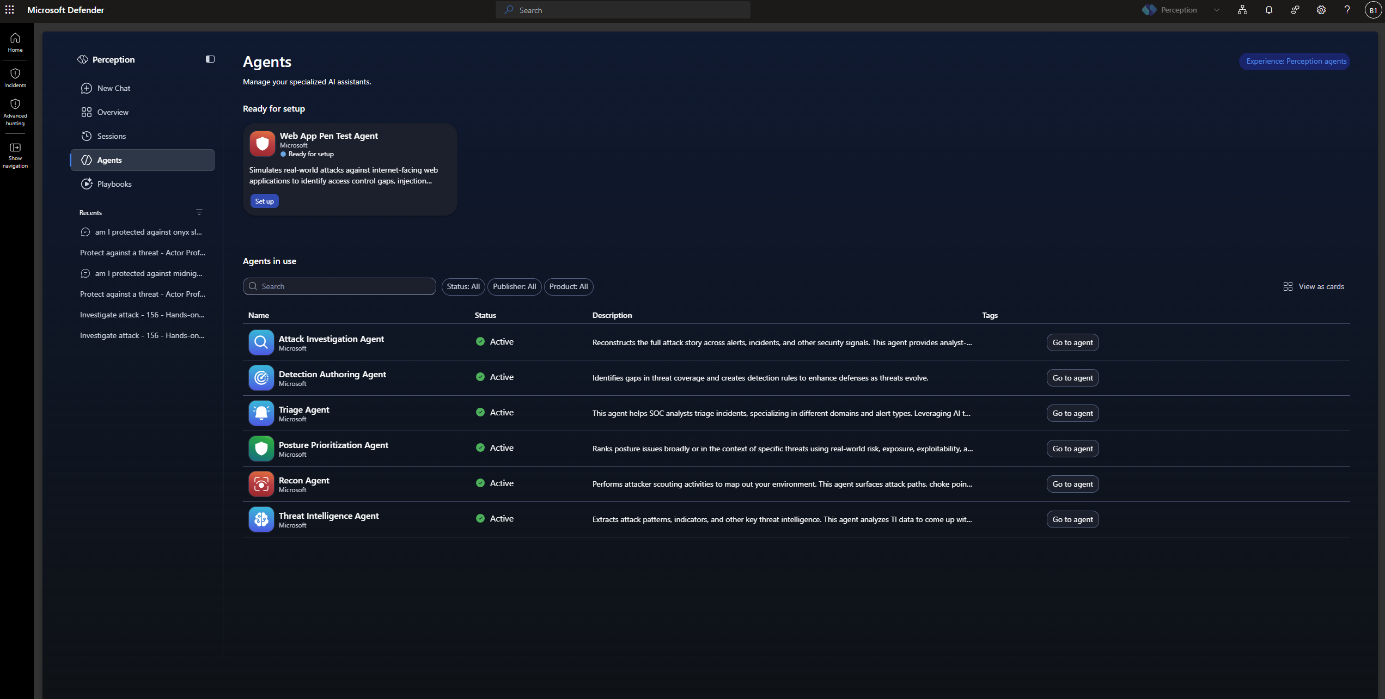Open Advanced hunting in left rail

(x=15, y=112)
